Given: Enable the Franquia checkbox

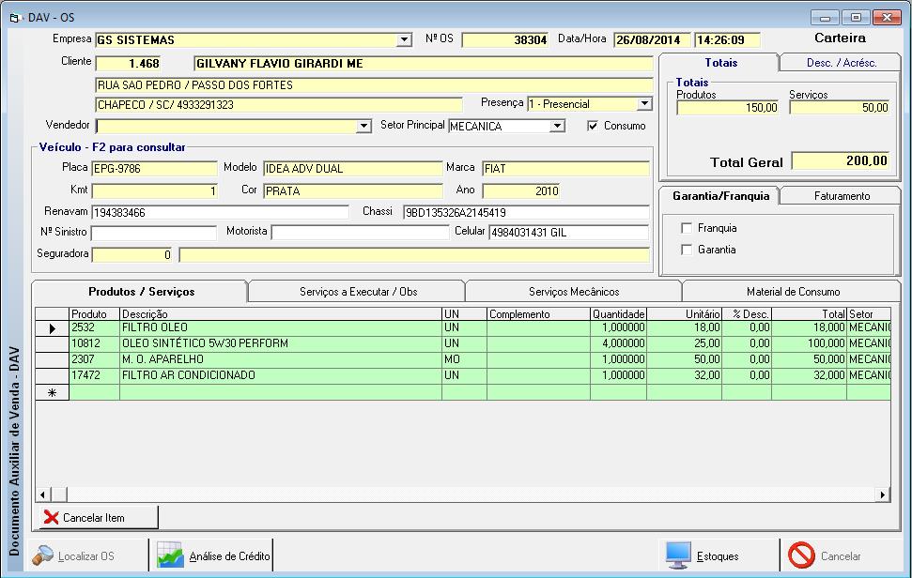Looking at the screenshot, I should tap(688, 226).
